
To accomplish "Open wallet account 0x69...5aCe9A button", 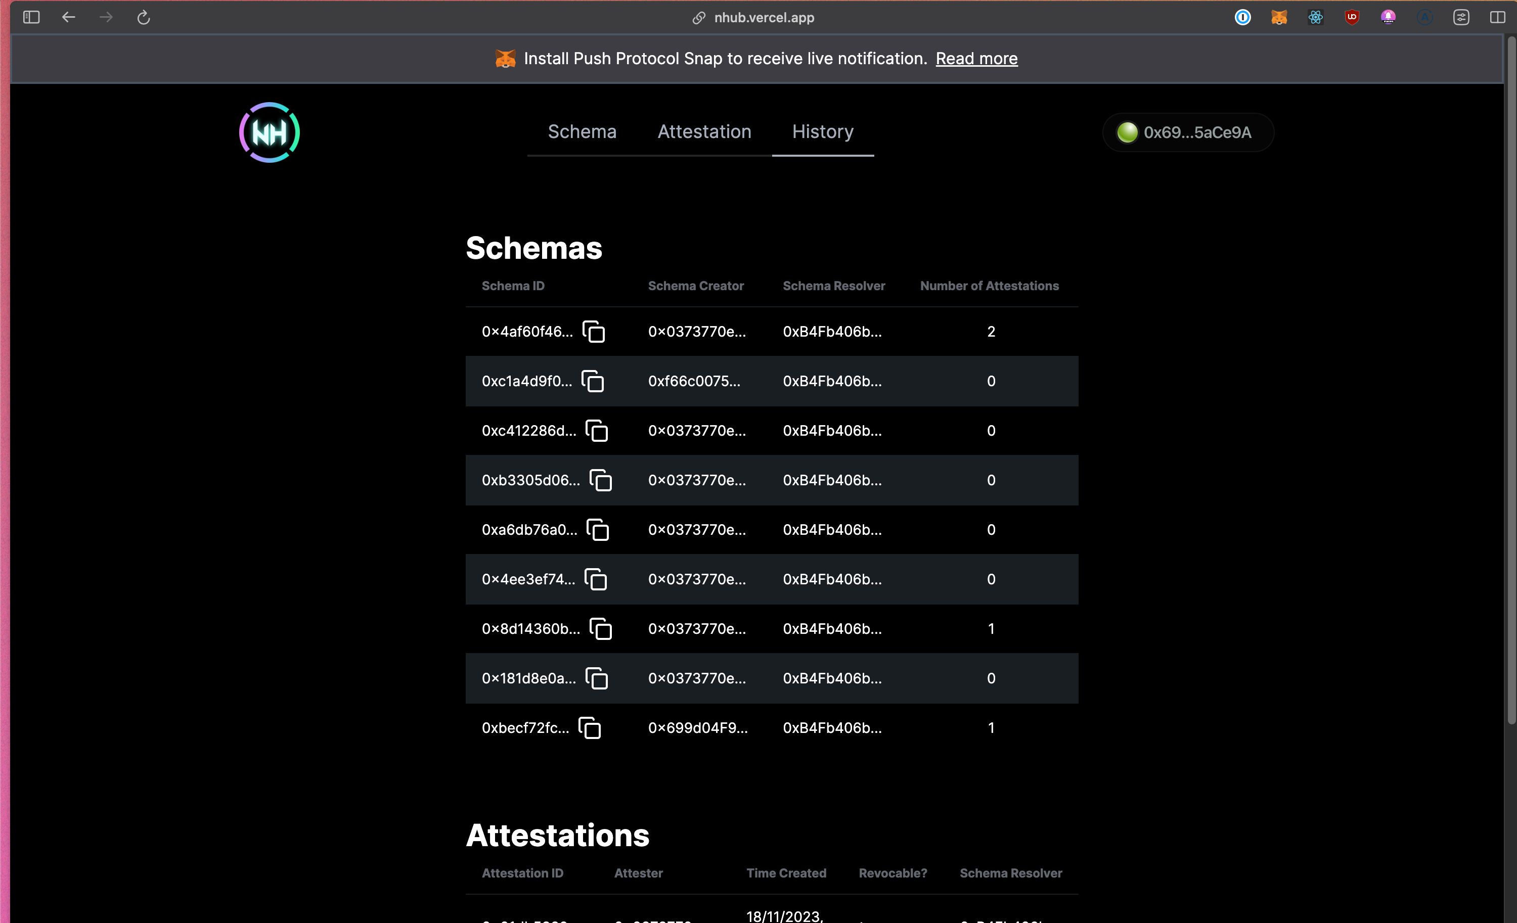I will click(x=1188, y=132).
